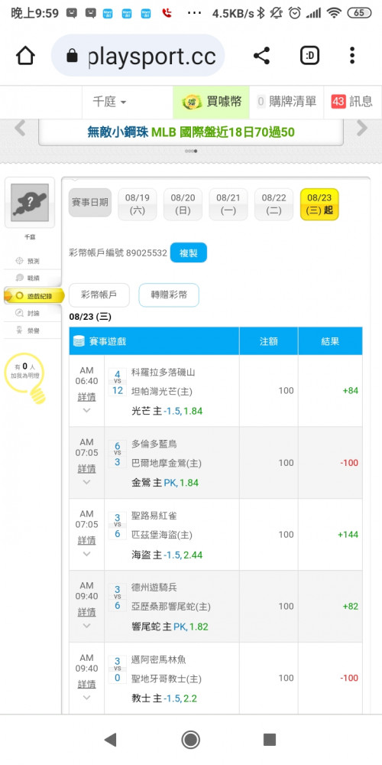The height and width of the screenshot is (765, 382).
Task: Click the banner left arrow
Action: [x=20, y=129]
